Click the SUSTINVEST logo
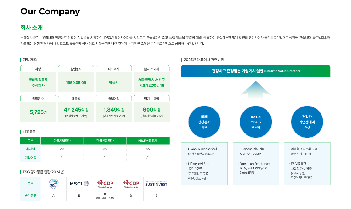Image resolution: width=351 pixels, height=209 pixels. tap(156, 184)
